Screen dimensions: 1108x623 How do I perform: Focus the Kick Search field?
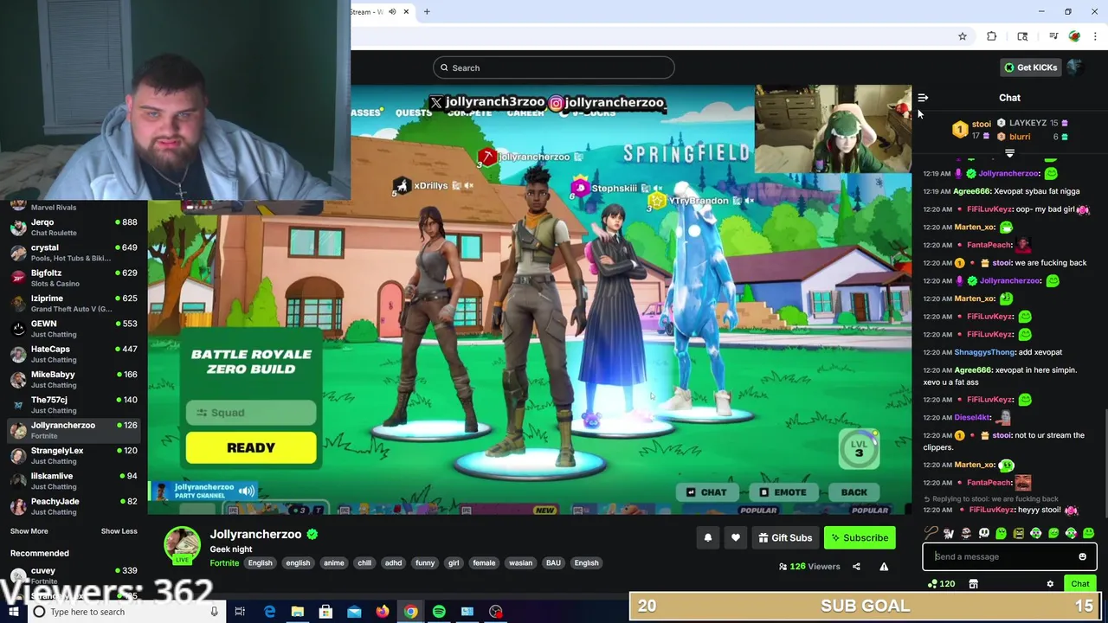click(554, 67)
